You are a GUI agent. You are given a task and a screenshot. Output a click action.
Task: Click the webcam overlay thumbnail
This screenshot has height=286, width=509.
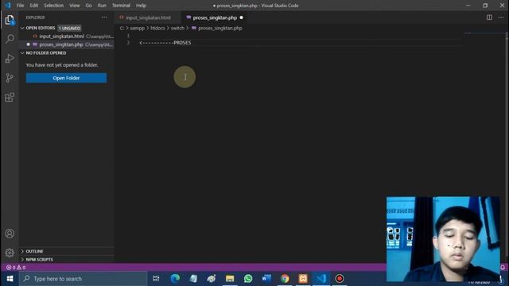[443, 238]
